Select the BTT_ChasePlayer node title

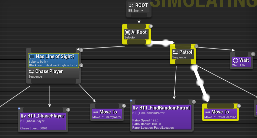[46, 116]
